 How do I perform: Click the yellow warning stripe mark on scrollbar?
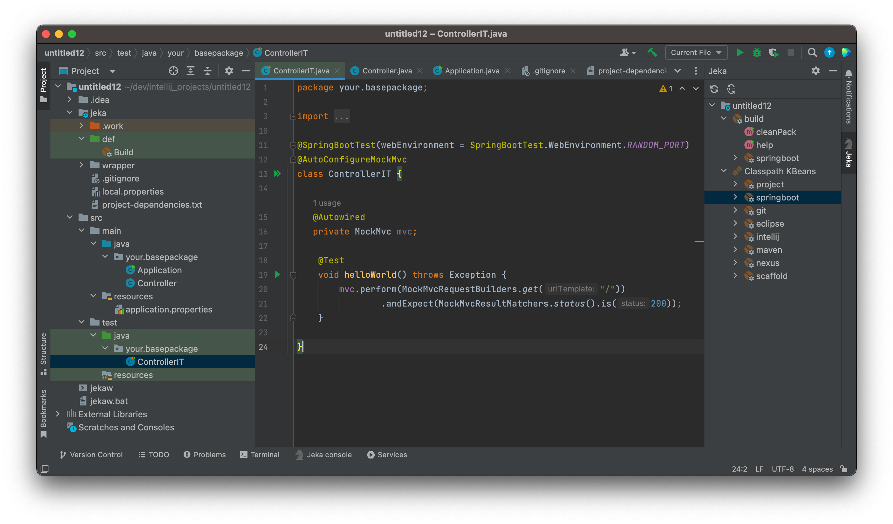[x=699, y=241]
